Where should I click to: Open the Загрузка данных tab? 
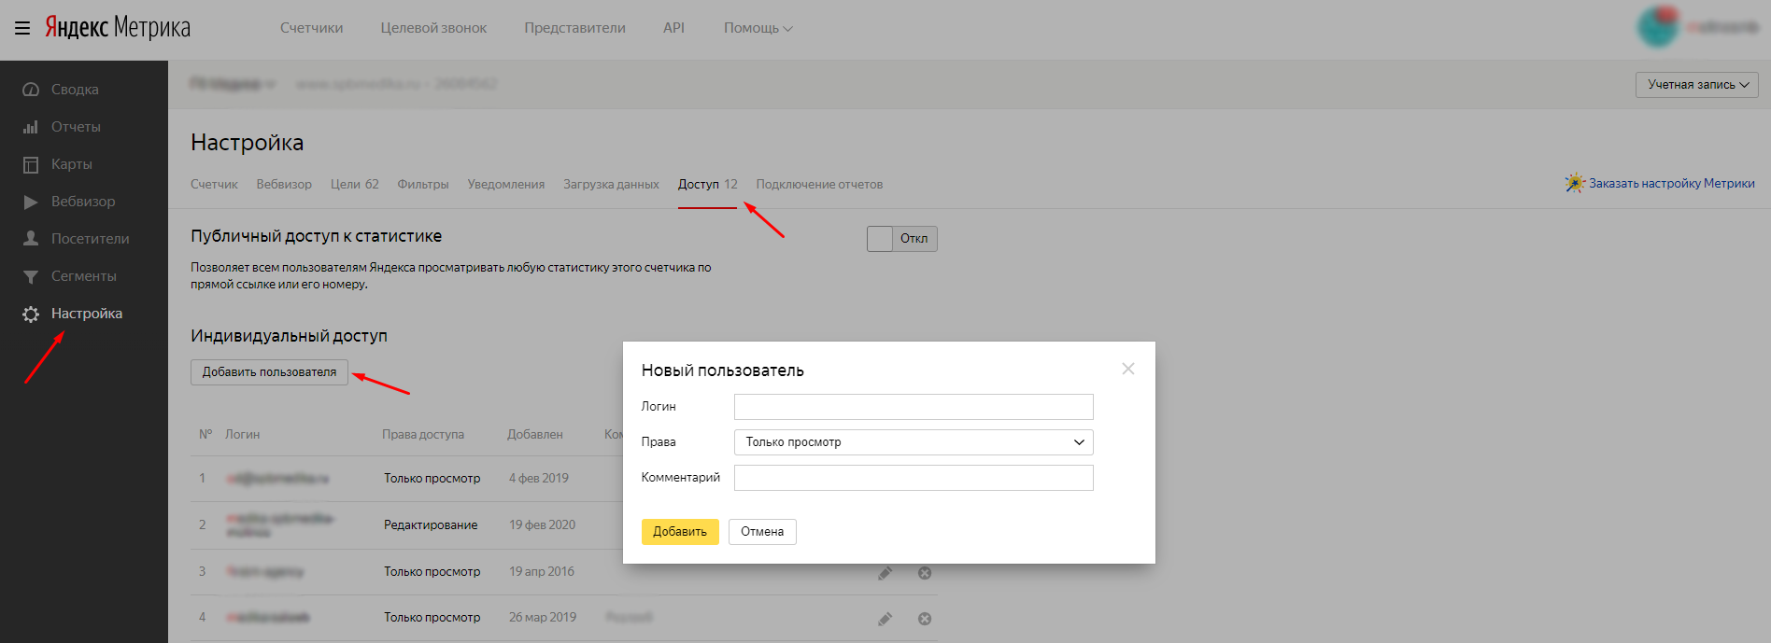(x=611, y=185)
